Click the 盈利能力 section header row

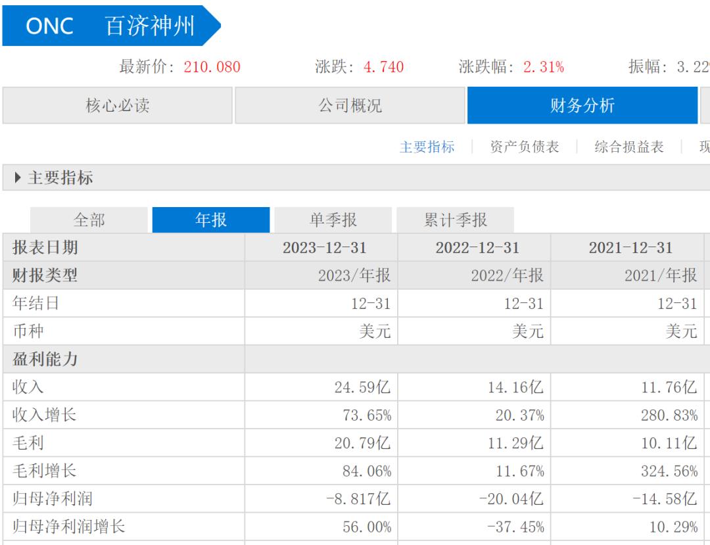tap(356, 360)
